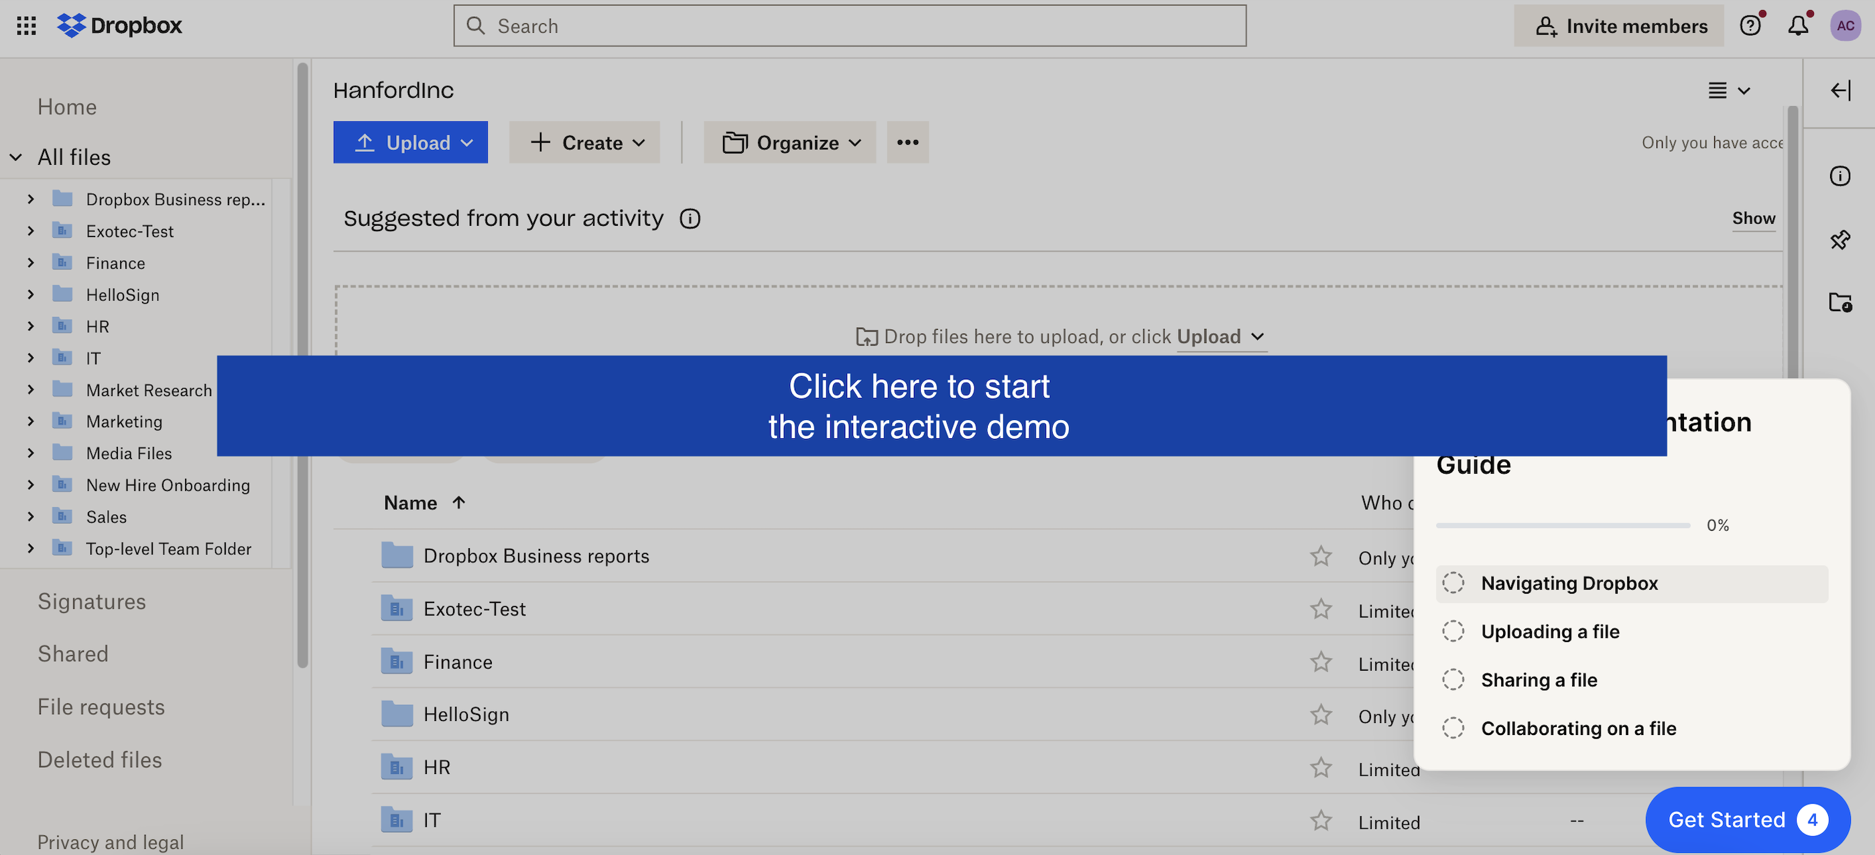Click Invite members button
This screenshot has height=855, width=1875.
1619,26
